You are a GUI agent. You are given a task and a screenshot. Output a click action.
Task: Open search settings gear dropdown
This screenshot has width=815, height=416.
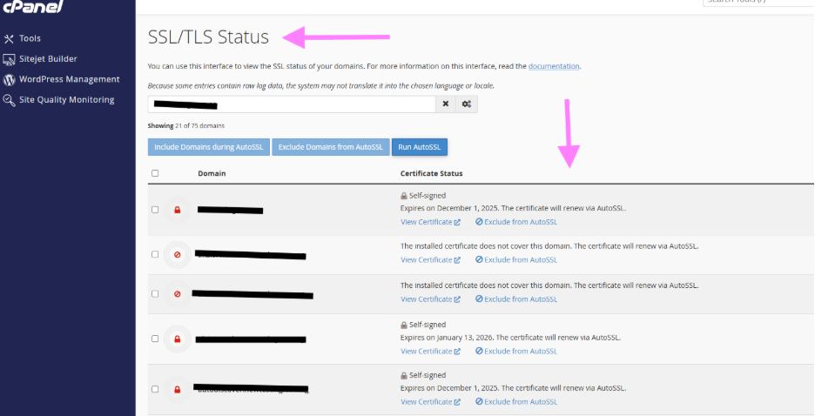click(x=467, y=104)
